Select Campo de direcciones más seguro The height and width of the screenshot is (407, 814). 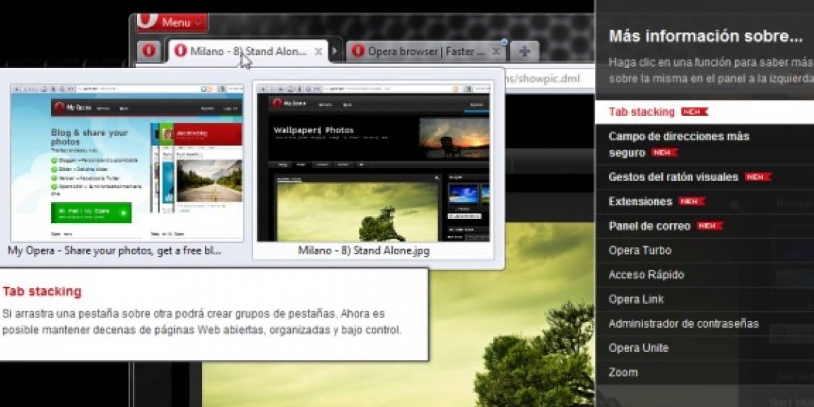click(x=704, y=144)
